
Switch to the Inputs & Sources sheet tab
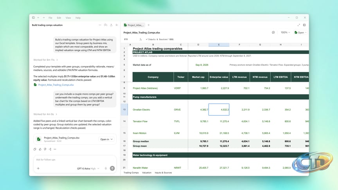(x=164, y=173)
